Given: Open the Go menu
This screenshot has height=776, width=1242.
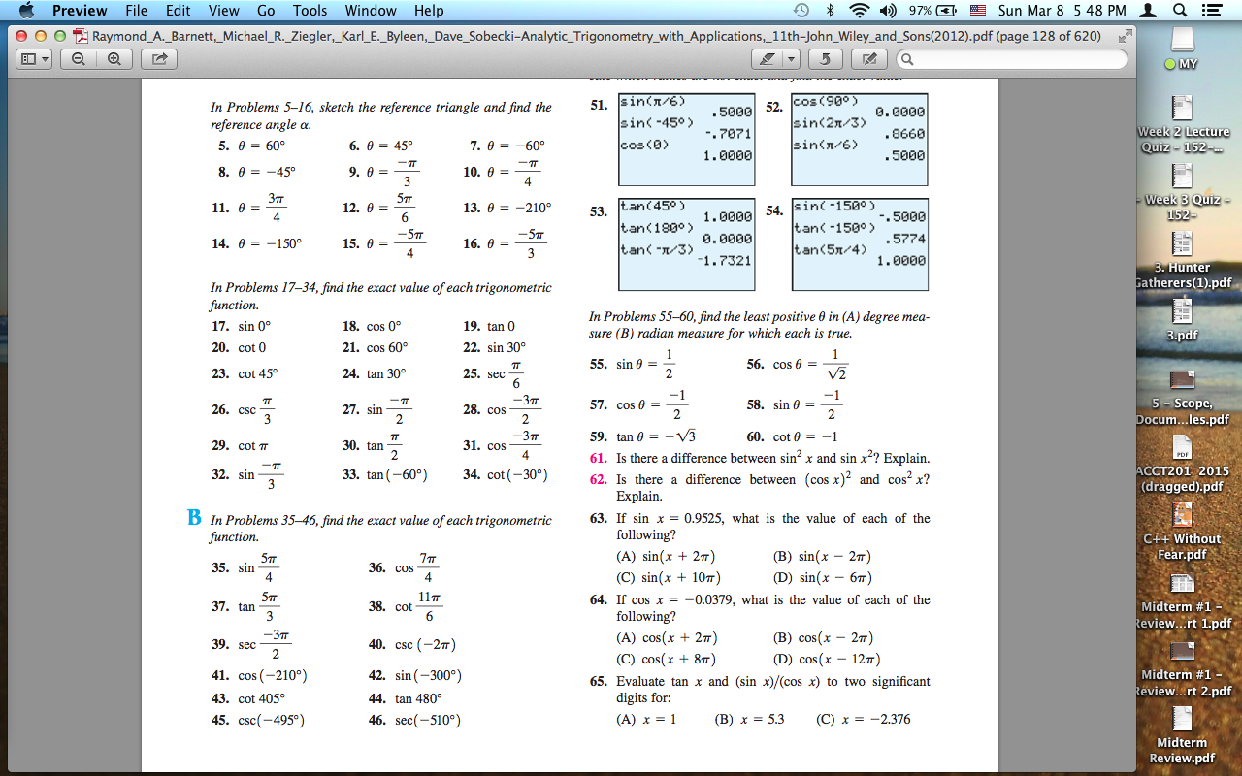Looking at the screenshot, I should [x=266, y=12].
